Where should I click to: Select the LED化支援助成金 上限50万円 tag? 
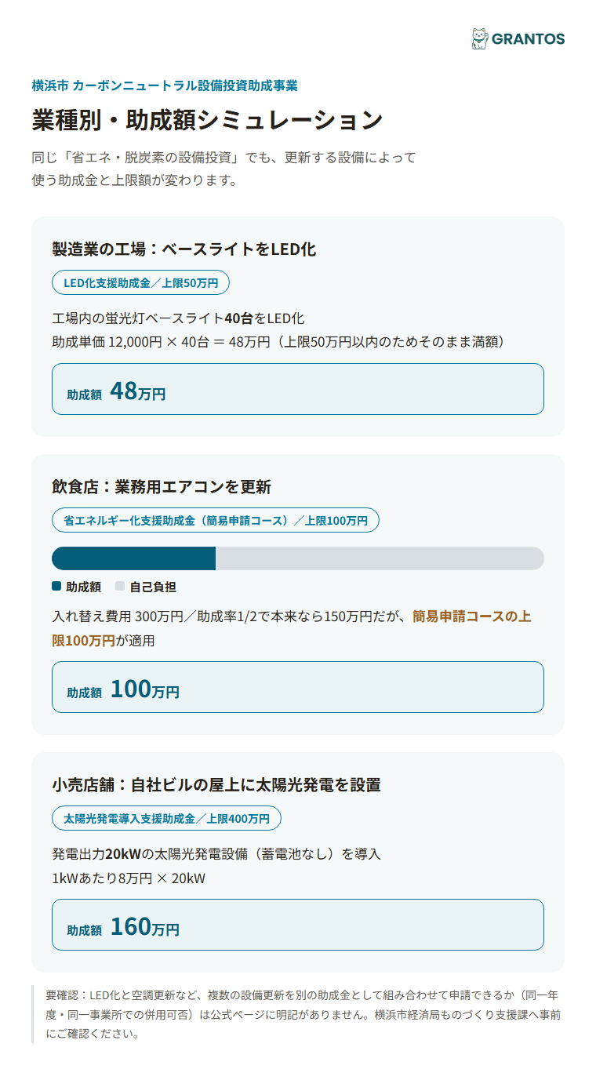[140, 282]
